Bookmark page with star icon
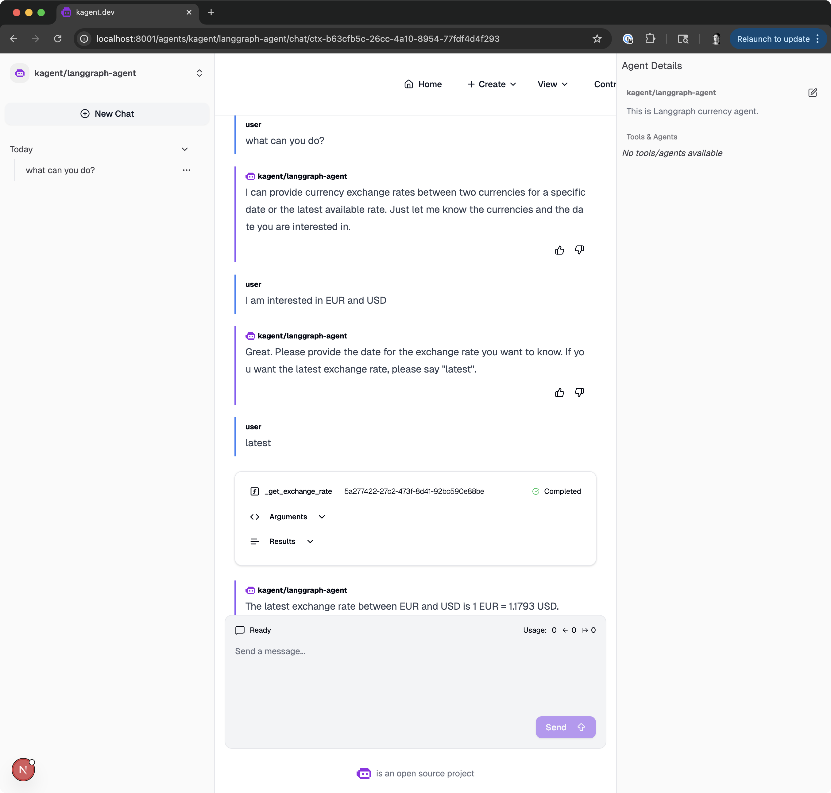831x793 pixels. point(597,39)
